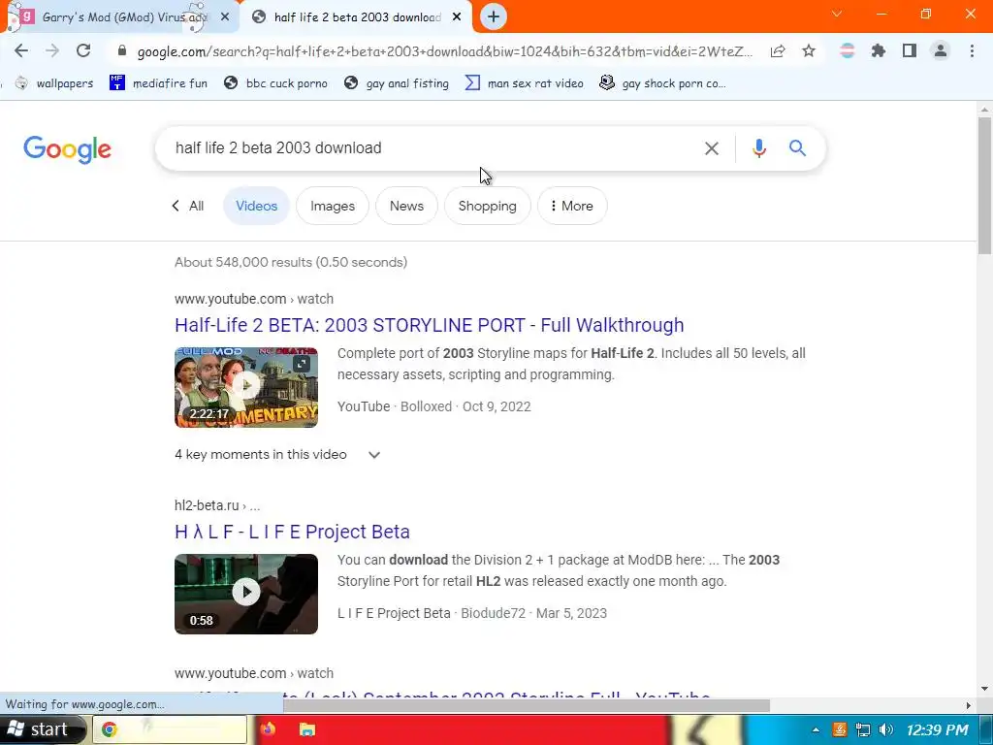
Task: Open the Start menu
Action: click(43, 729)
